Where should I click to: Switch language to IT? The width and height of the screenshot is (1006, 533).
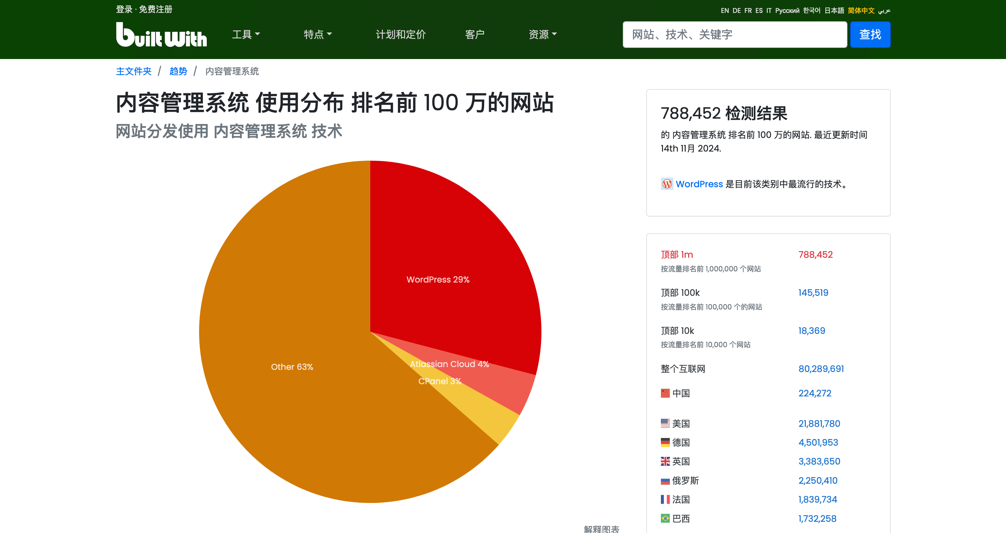pyautogui.click(x=768, y=10)
